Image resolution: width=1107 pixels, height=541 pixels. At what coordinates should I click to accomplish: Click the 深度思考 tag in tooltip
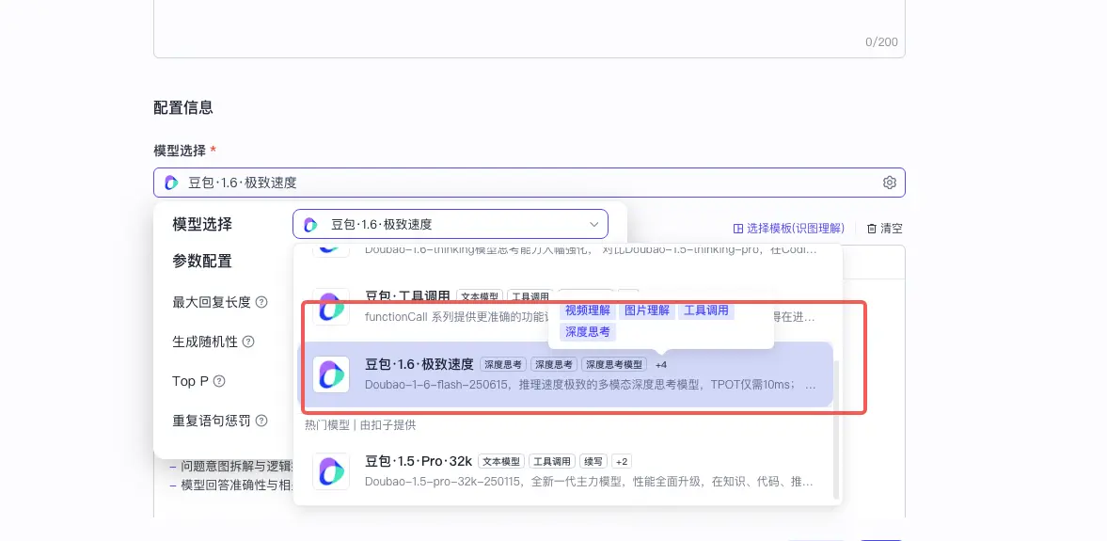click(588, 332)
